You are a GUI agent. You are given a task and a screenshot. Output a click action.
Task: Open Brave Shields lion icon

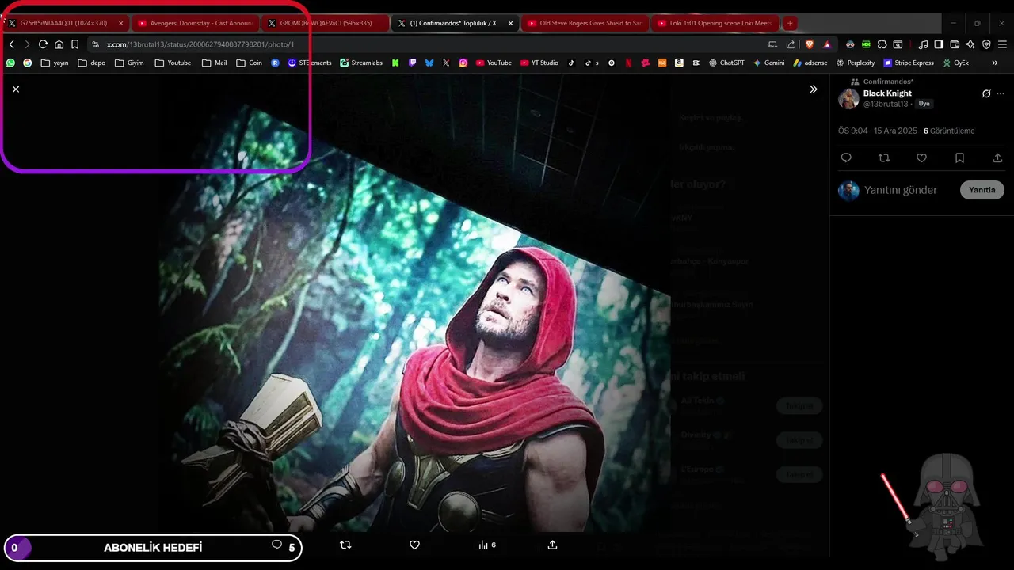click(x=810, y=44)
